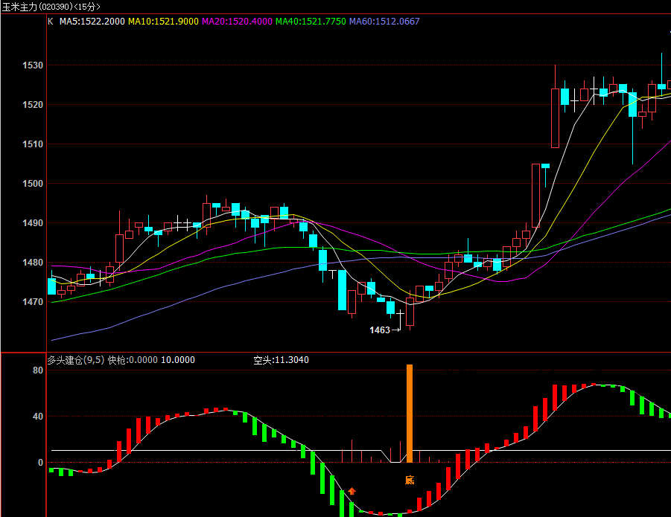
Task: Select the MA5:1522.2000 indicator label
Action: tap(92, 22)
